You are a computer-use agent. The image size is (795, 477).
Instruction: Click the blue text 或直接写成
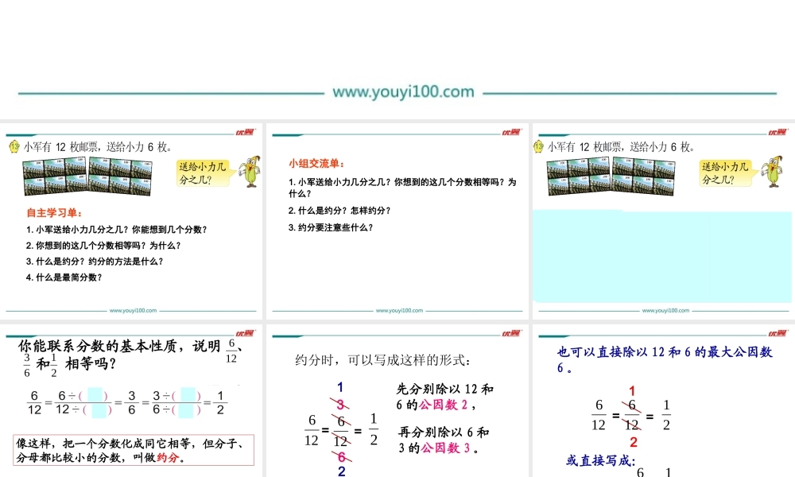(601, 460)
